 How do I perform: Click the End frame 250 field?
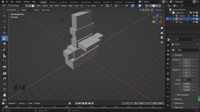tap(158, 103)
